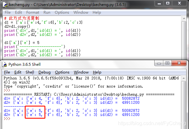Click first id value 50082872 in Shell
This screenshot has height=129, width=189.
[131, 98]
